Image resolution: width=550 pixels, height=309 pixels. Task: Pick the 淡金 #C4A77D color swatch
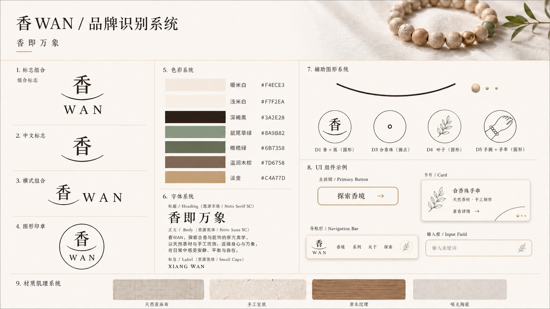click(x=195, y=177)
